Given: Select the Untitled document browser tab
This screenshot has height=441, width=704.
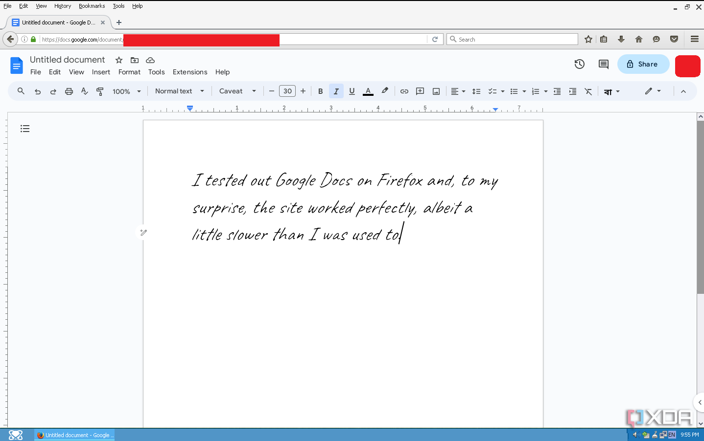Looking at the screenshot, I should 58,22.
